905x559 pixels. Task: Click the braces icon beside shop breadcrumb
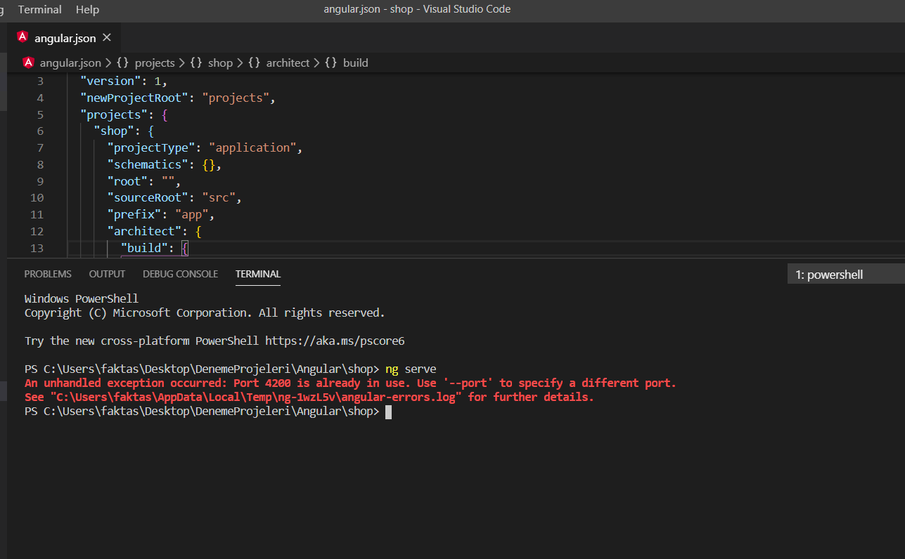(195, 63)
